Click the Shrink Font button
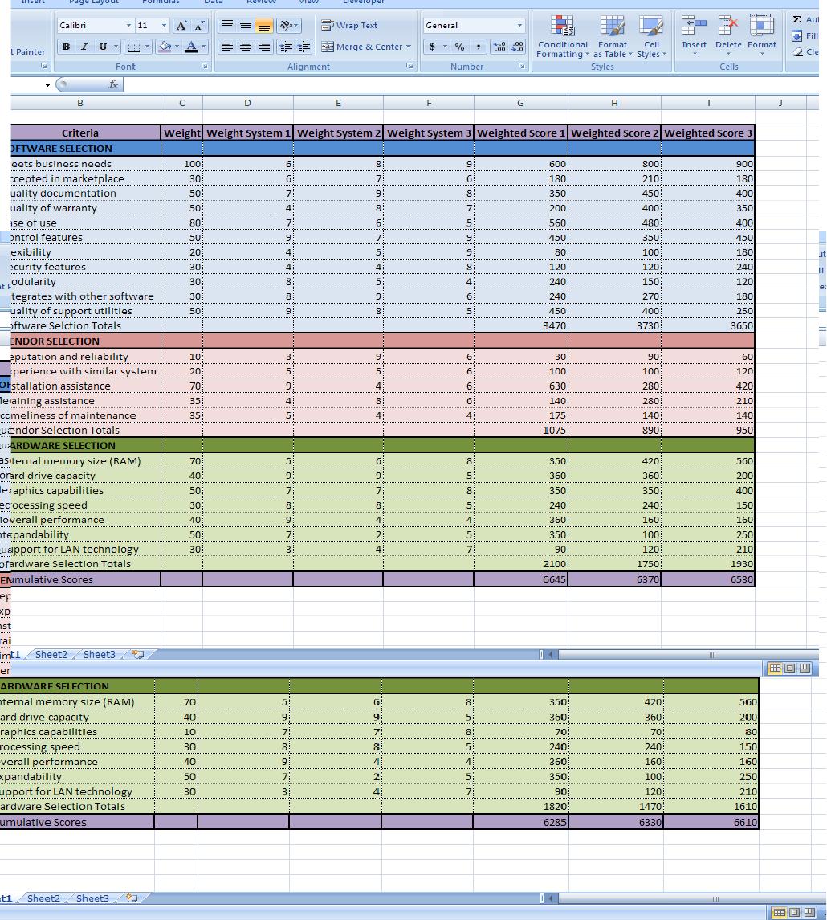This screenshot has width=827, height=920. coord(199,25)
